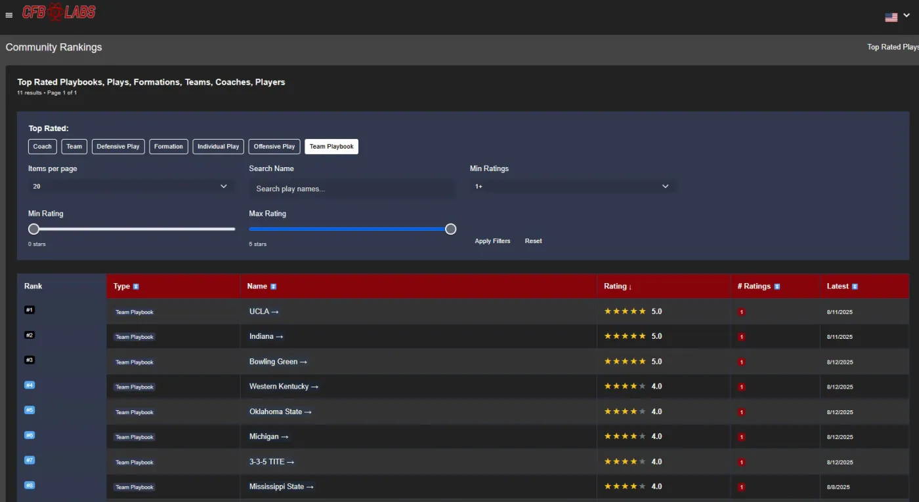Click the sort icon next to Type
This screenshot has height=502, width=919.
coord(136,286)
